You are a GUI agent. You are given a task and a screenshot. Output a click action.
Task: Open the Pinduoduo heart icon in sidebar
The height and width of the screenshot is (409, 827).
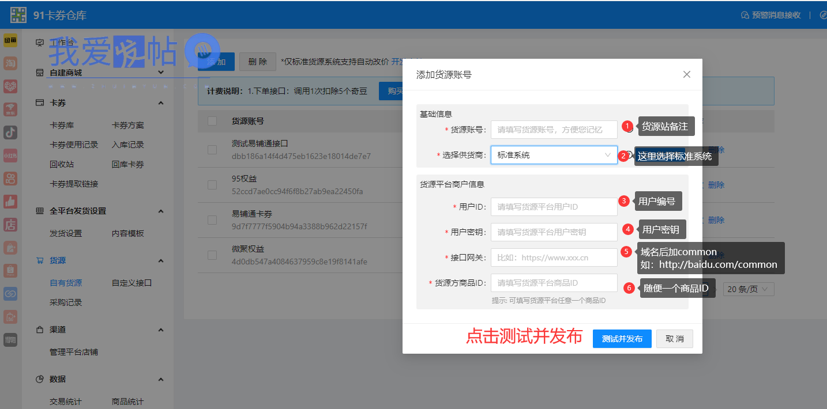click(10, 86)
